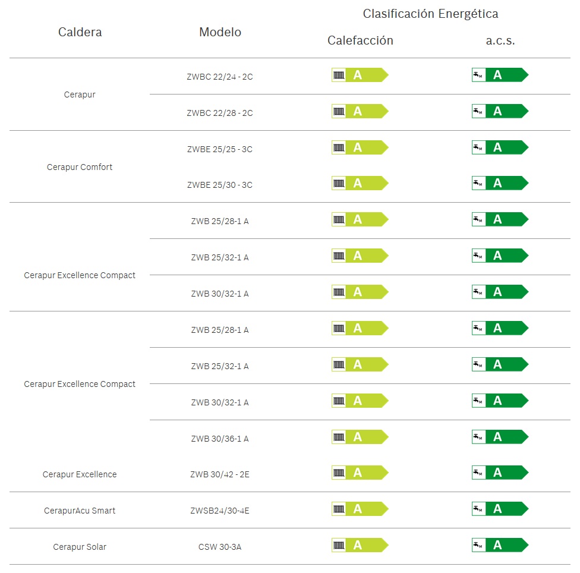
Task: Click tap-water energy label beside ZWBE 25/30 - 3C
Action: click(x=500, y=183)
